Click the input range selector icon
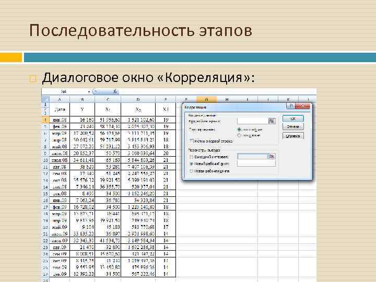Viewport: 376px width, 282px height. [272, 121]
